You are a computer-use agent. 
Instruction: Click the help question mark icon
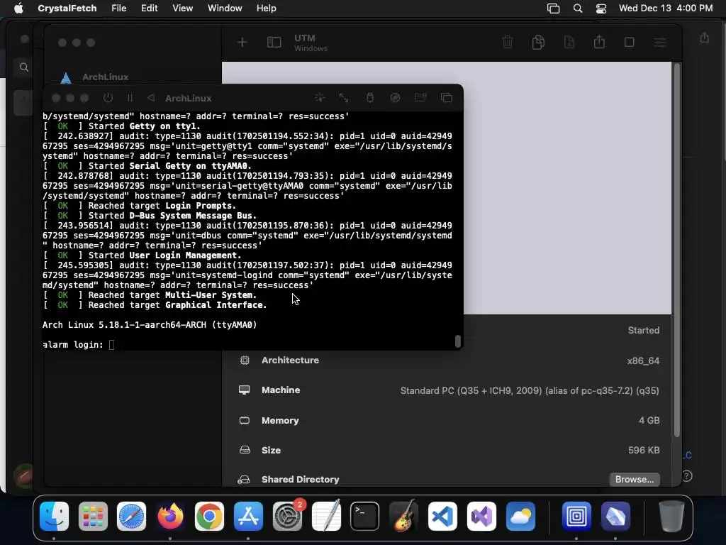point(686,476)
